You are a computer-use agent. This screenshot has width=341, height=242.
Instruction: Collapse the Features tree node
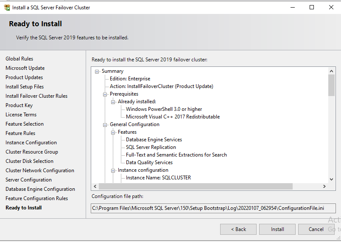113,132
